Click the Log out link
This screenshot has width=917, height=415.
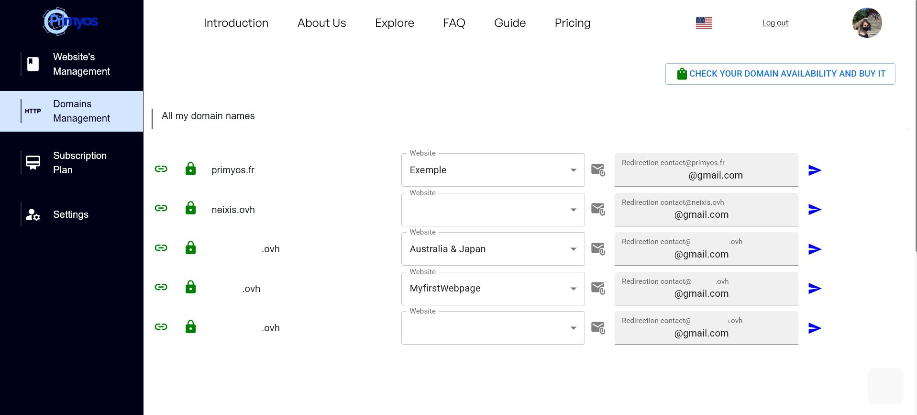(775, 23)
